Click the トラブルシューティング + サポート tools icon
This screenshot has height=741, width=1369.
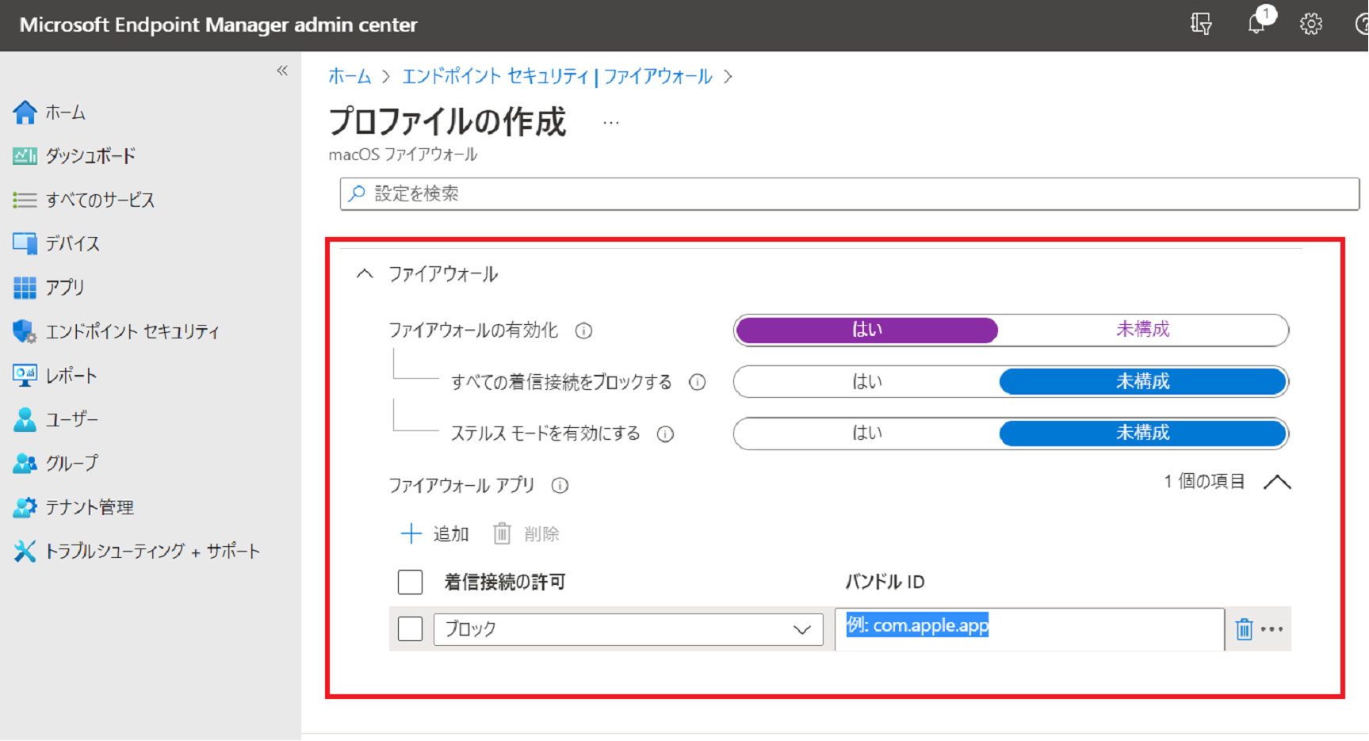[x=25, y=551]
